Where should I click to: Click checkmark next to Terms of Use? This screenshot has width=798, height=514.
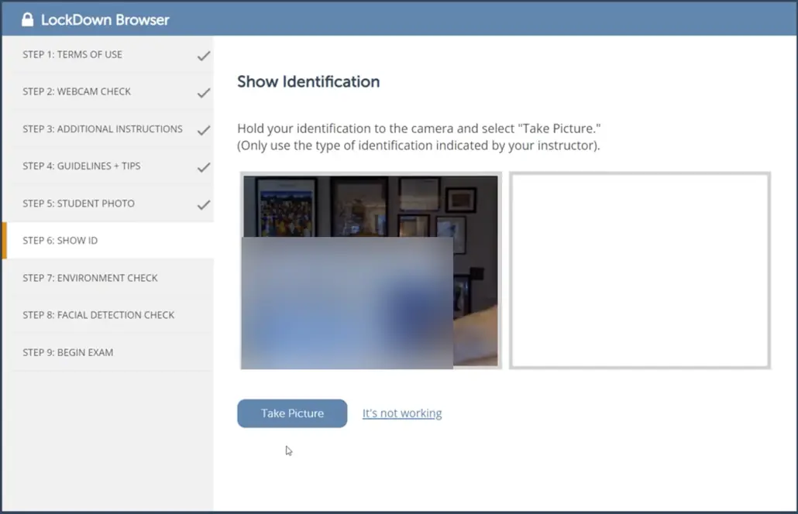click(204, 56)
